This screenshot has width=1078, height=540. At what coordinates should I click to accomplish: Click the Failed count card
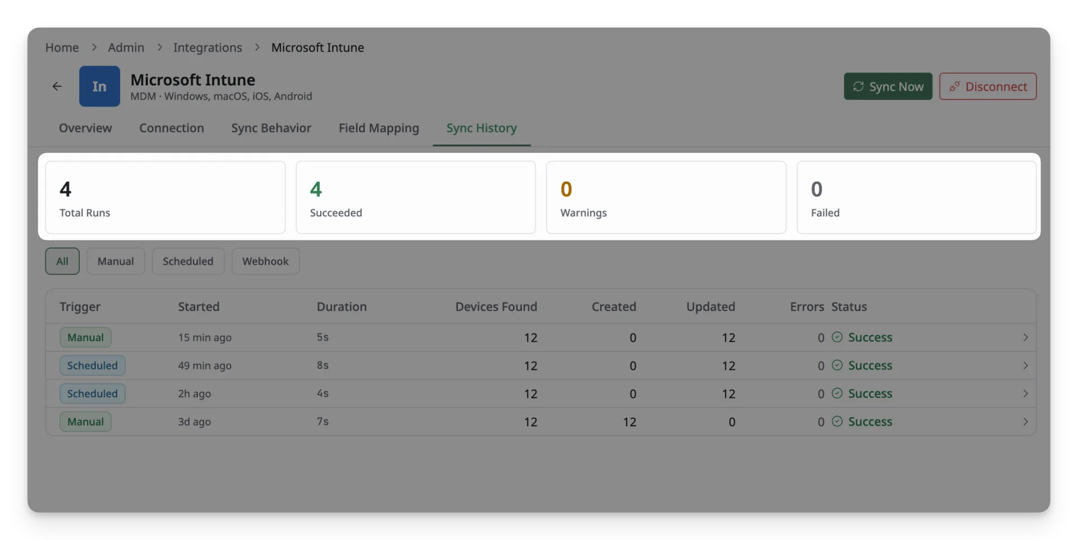coord(917,198)
